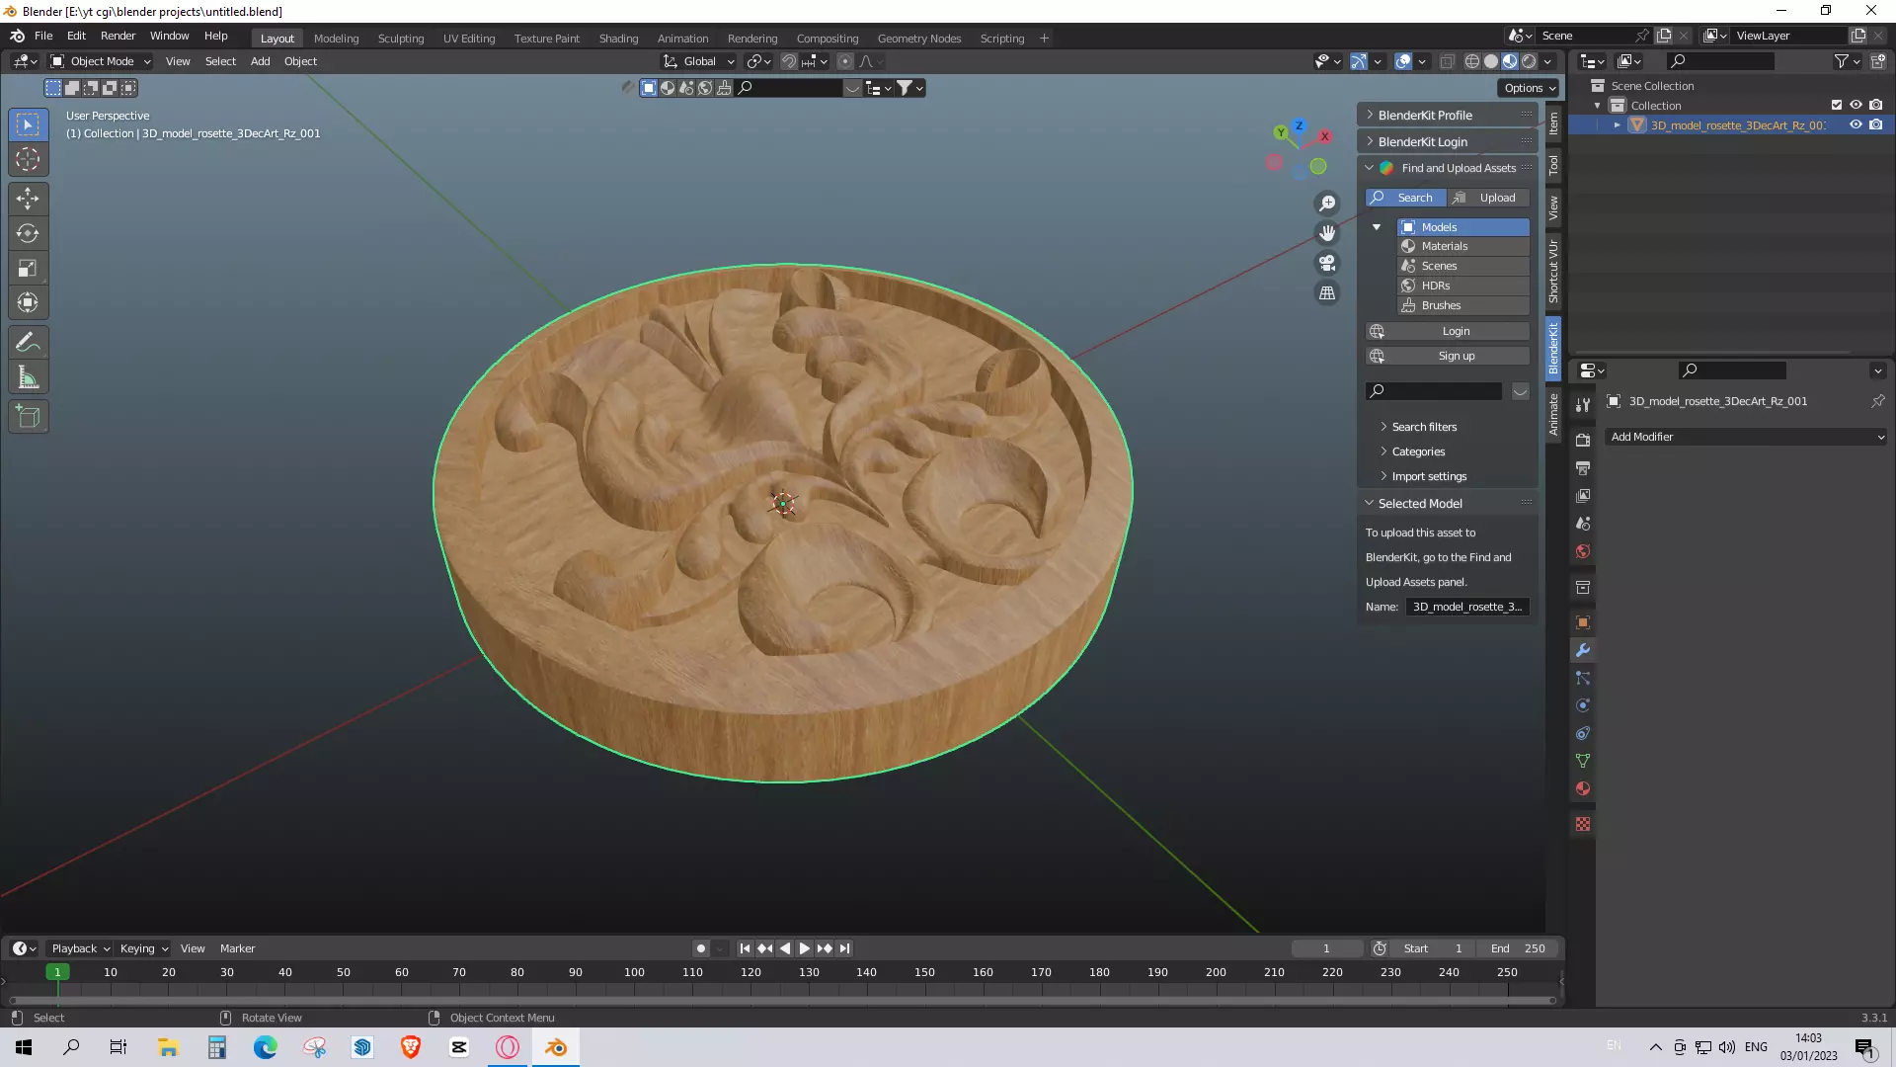This screenshot has height=1067, width=1896.
Task: Select the Measure ruler tool
Action: click(x=28, y=377)
